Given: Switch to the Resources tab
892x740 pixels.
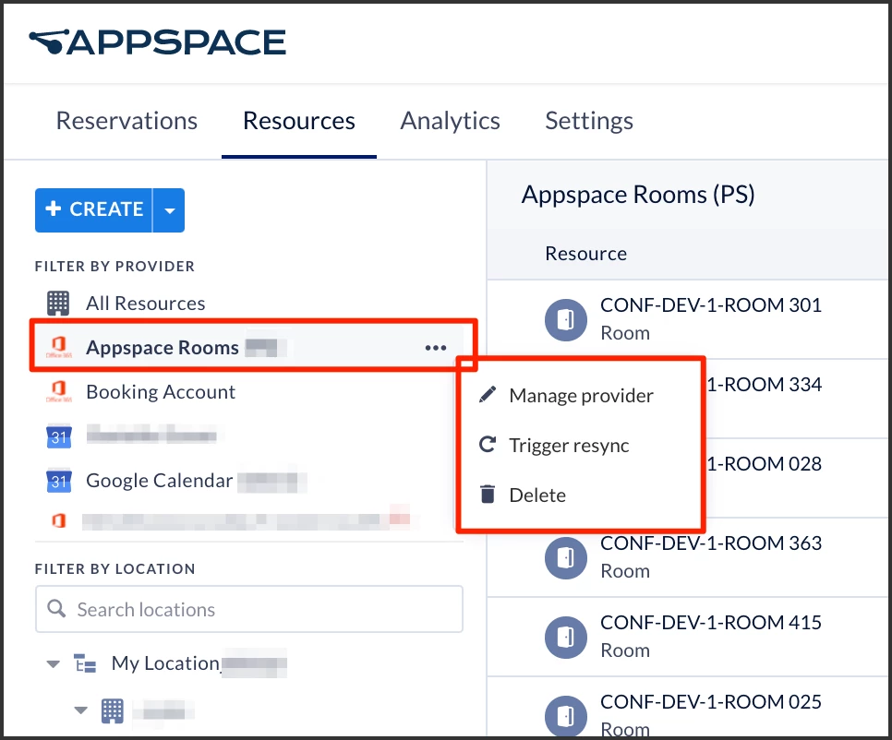Looking at the screenshot, I should tap(299, 121).
